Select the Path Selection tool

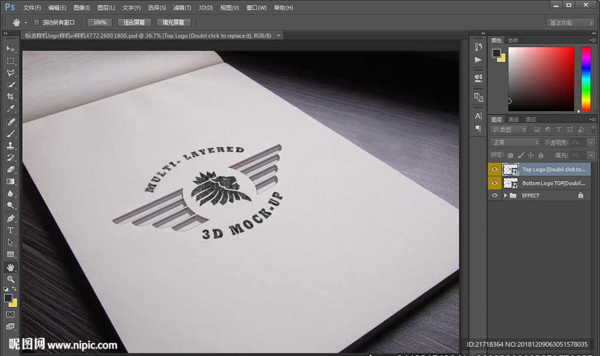coord(11,242)
